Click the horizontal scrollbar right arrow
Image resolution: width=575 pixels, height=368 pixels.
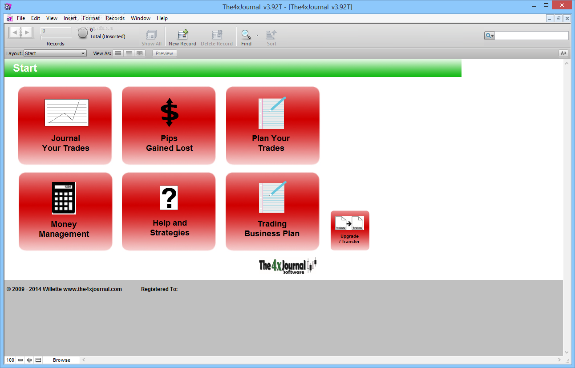coord(560,360)
